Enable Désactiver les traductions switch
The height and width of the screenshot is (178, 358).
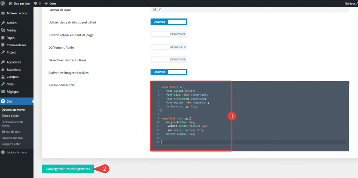tap(169, 60)
